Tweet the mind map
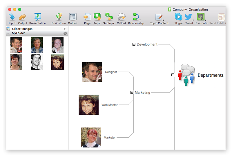This screenshot has width=232, height=156. pos(189,19)
